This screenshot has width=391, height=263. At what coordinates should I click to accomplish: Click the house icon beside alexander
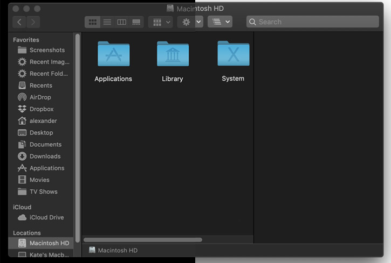(22, 121)
